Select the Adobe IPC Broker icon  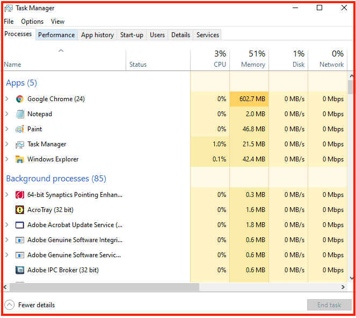pyautogui.click(x=20, y=270)
